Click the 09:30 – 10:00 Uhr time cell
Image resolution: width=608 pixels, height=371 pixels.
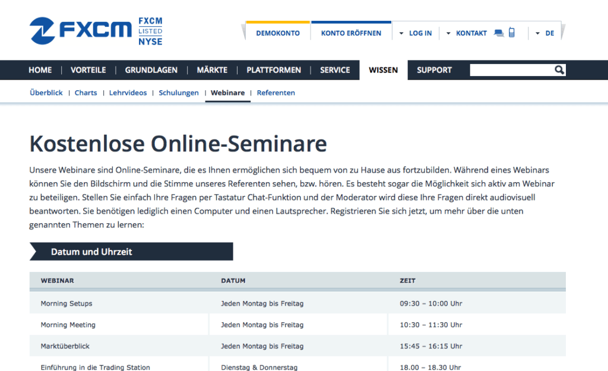[x=431, y=303]
